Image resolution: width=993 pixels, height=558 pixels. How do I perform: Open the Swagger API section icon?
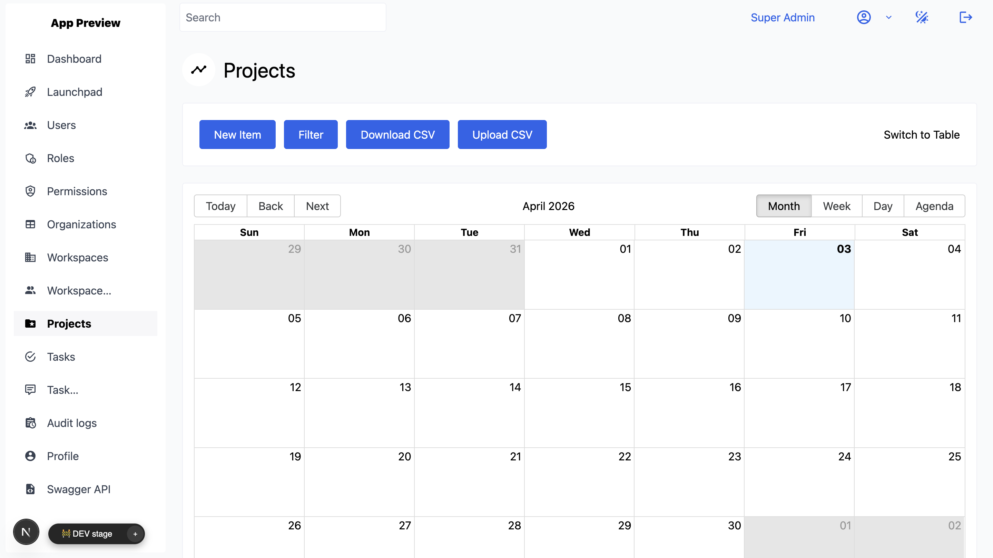click(x=30, y=489)
